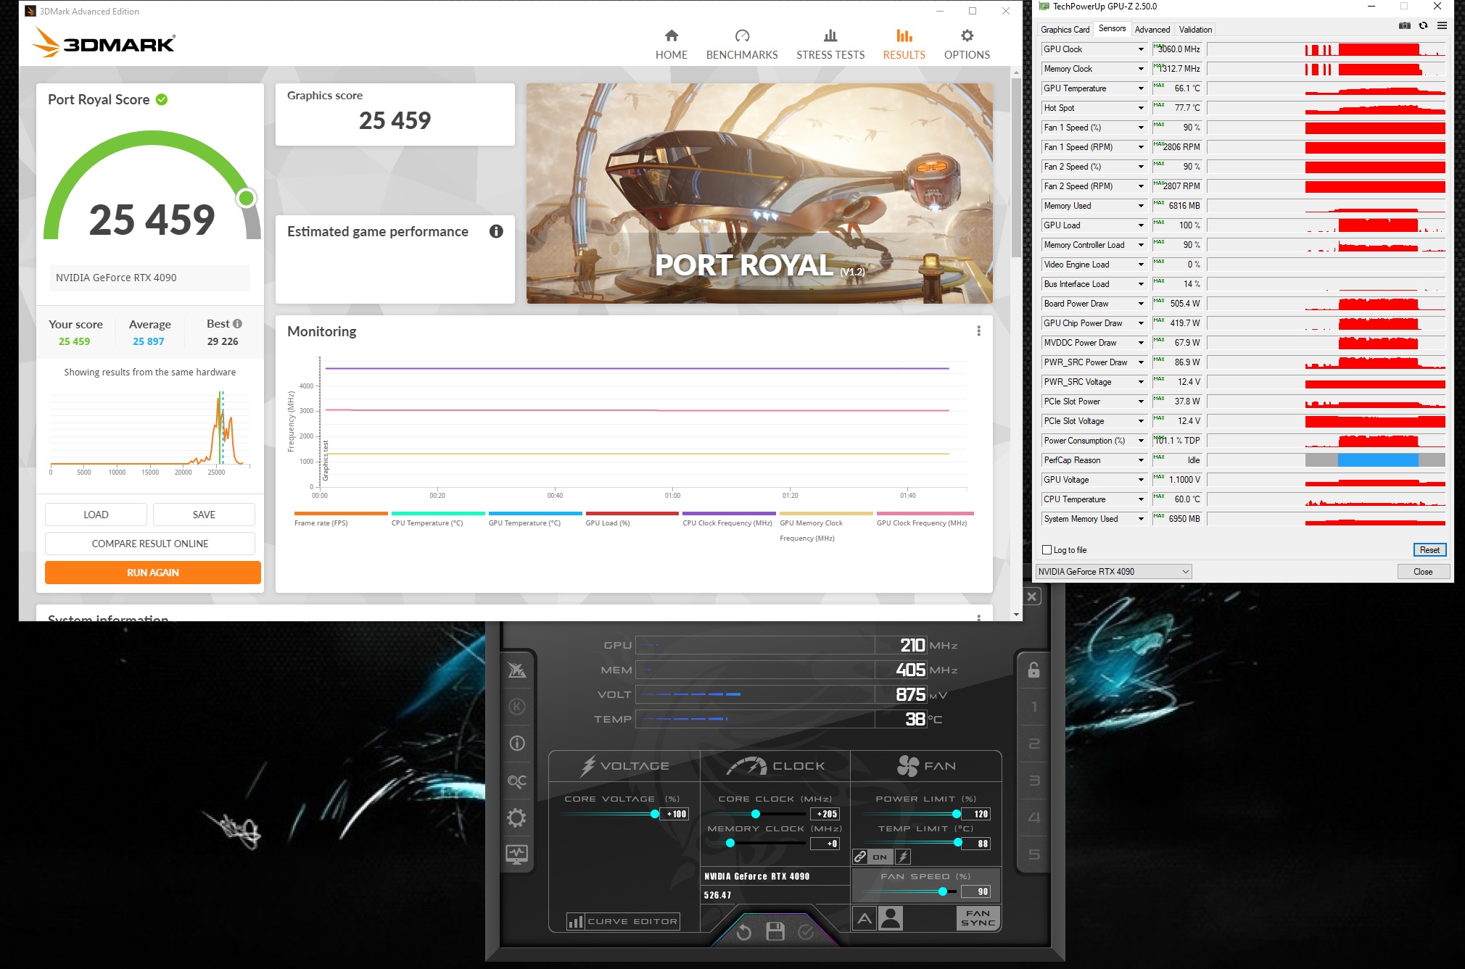Click the Port Royal benchmark thumbnail image
Viewport: 1465px width, 969px height.
click(x=759, y=194)
